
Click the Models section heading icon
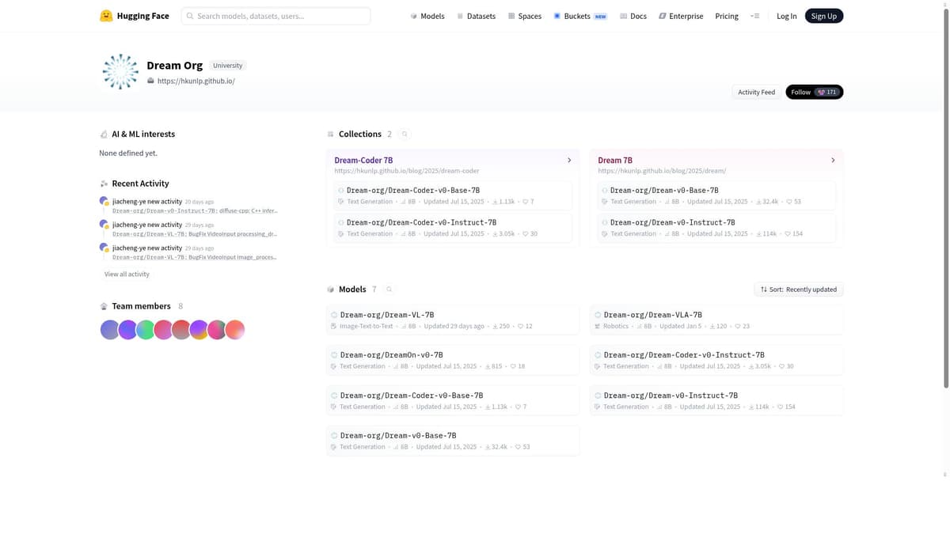pos(331,290)
